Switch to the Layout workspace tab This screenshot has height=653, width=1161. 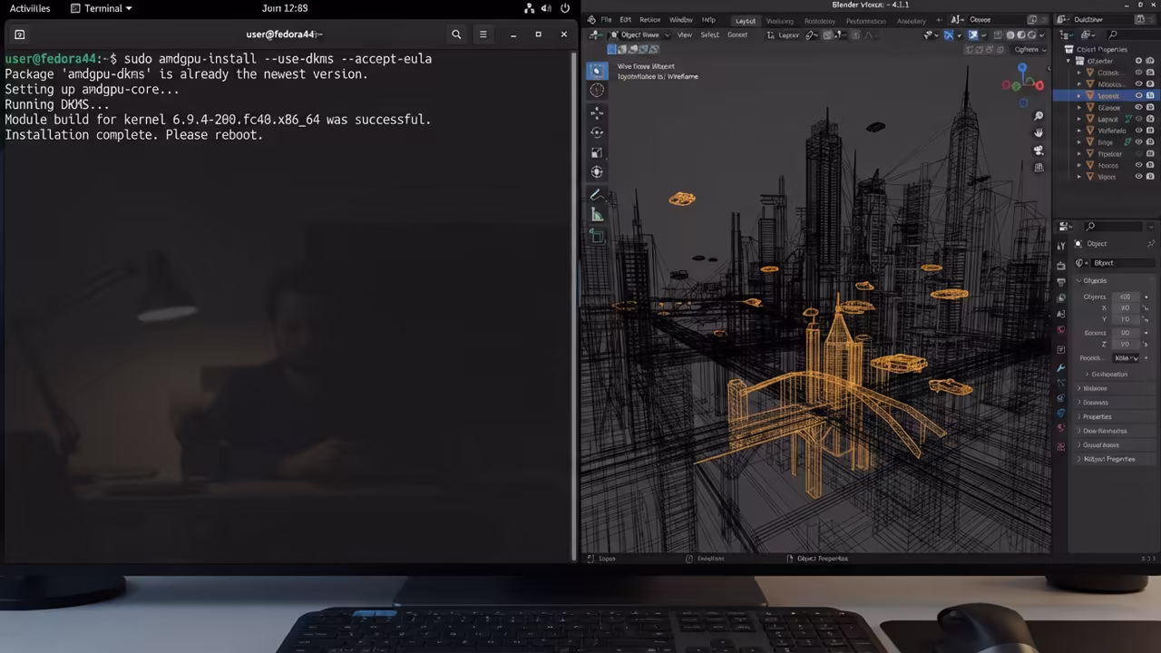(746, 21)
